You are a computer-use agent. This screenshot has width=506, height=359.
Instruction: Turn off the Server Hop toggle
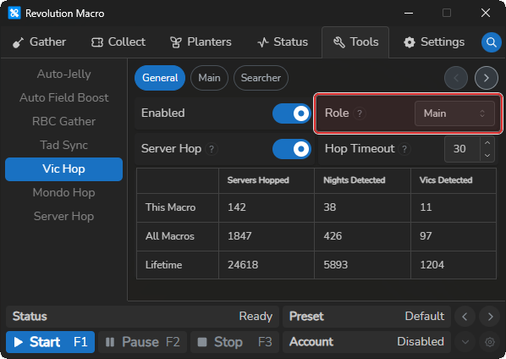[x=292, y=149]
